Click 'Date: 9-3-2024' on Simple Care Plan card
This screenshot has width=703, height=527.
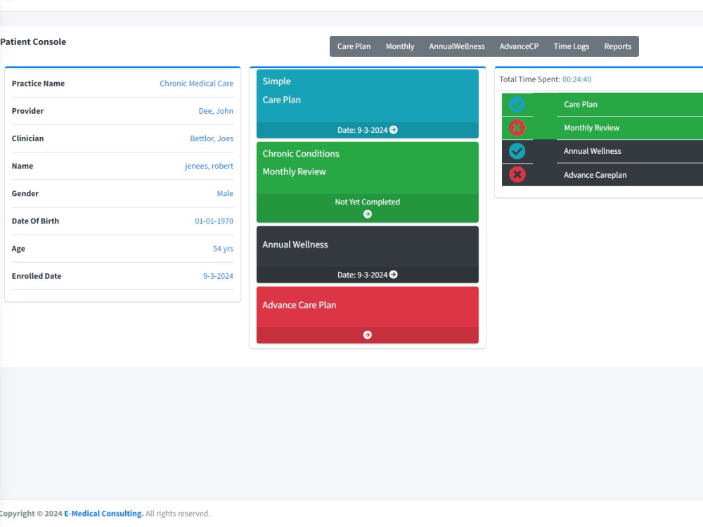pyautogui.click(x=362, y=130)
